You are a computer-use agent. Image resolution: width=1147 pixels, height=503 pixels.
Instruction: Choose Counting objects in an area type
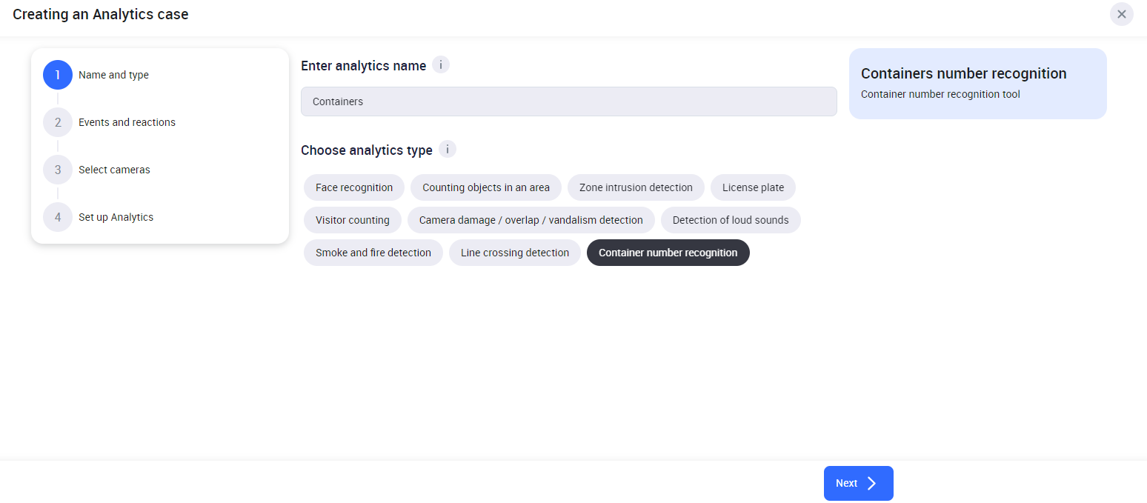pos(486,187)
